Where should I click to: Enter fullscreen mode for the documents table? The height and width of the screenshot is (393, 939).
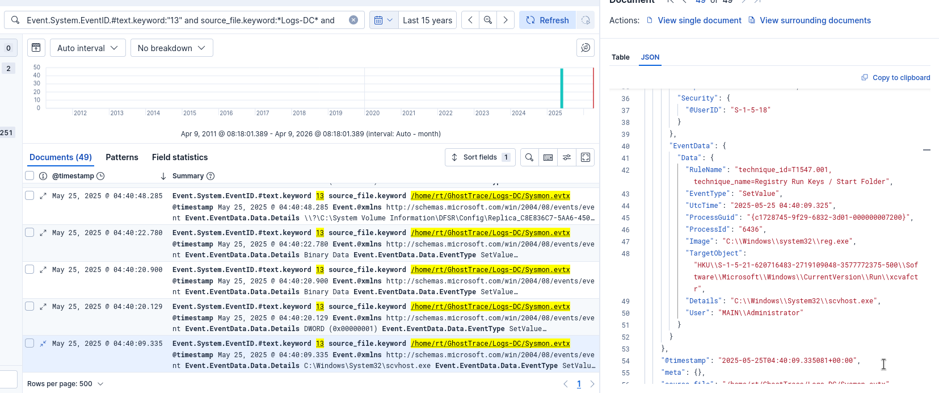(586, 157)
